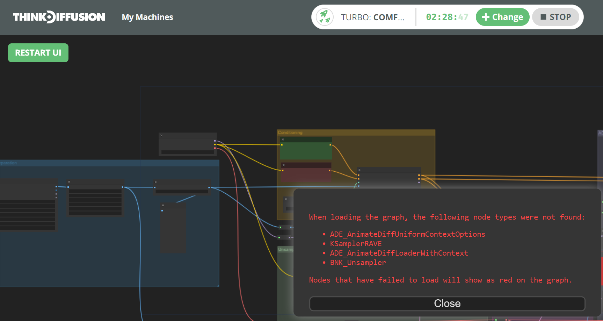Click the ThinkDiffusion logo
Viewport: 603px width, 321px height.
point(59,17)
